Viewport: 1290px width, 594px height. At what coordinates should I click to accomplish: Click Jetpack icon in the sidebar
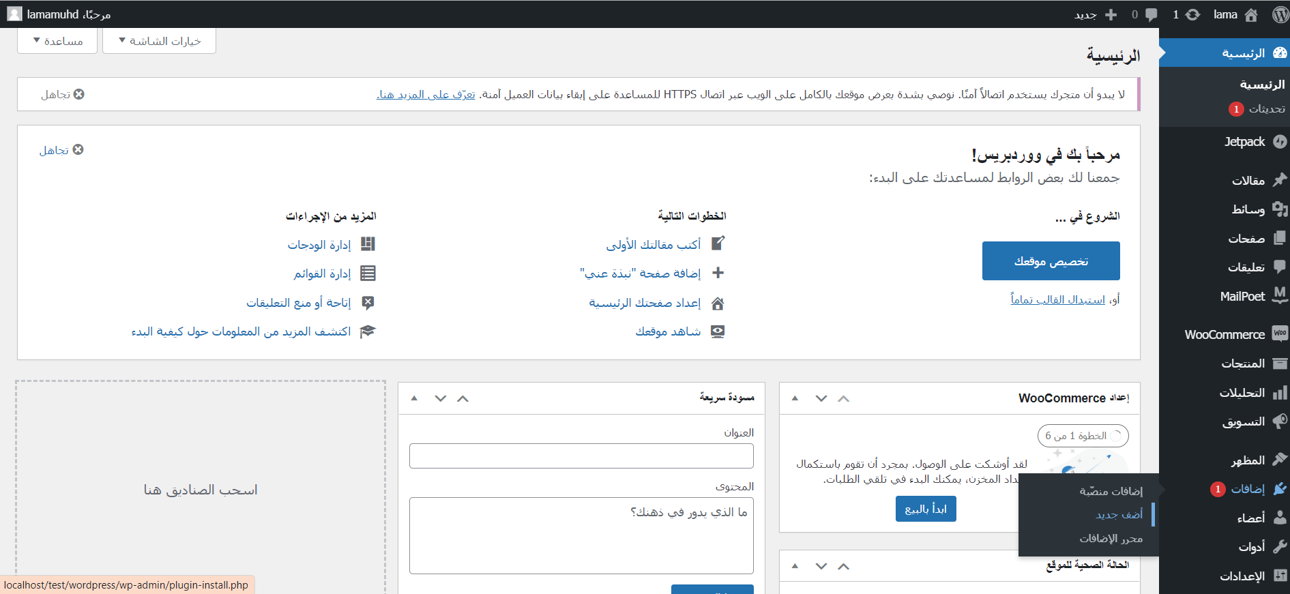coord(1280,141)
